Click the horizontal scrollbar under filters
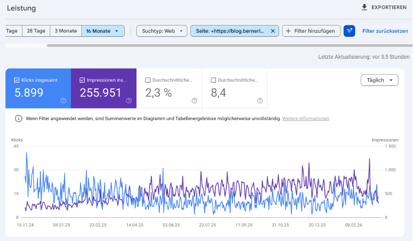The image size is (413, 241). [227, 45]
